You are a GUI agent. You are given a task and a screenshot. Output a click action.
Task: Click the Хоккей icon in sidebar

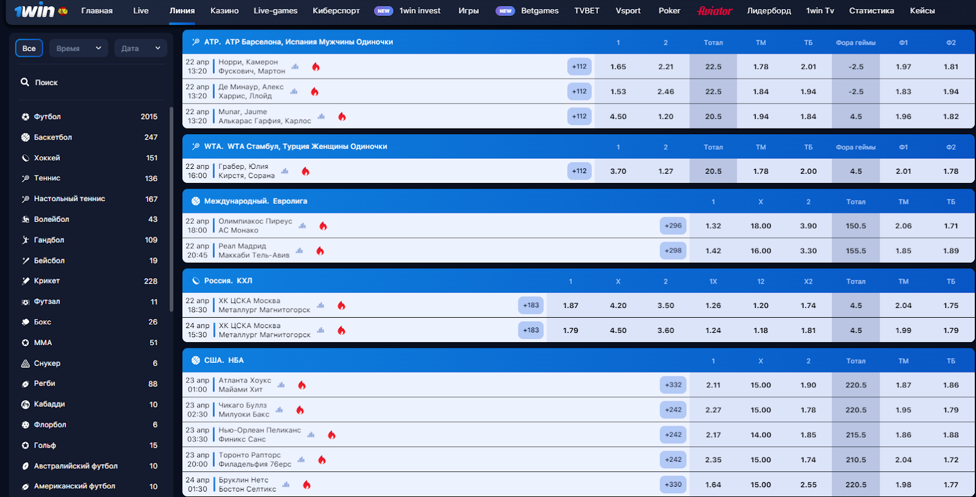[26, 158]
